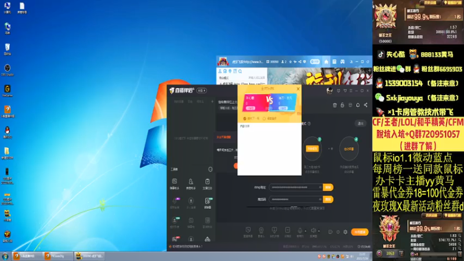This screenshot has height=261, width=464.
Task: Click the home icon in YY window
Action: pyautogui.click(x=326, y=61)
